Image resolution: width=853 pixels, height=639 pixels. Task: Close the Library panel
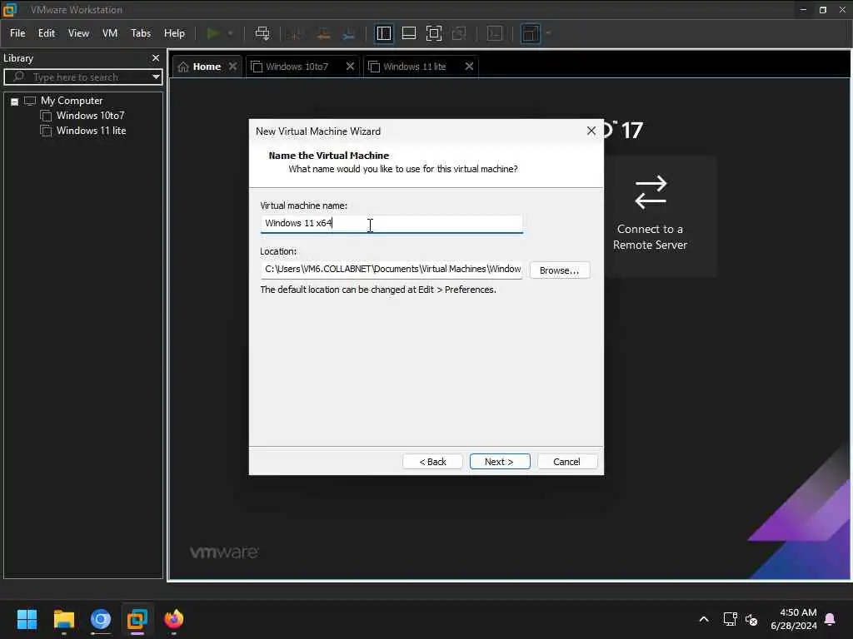156,57
